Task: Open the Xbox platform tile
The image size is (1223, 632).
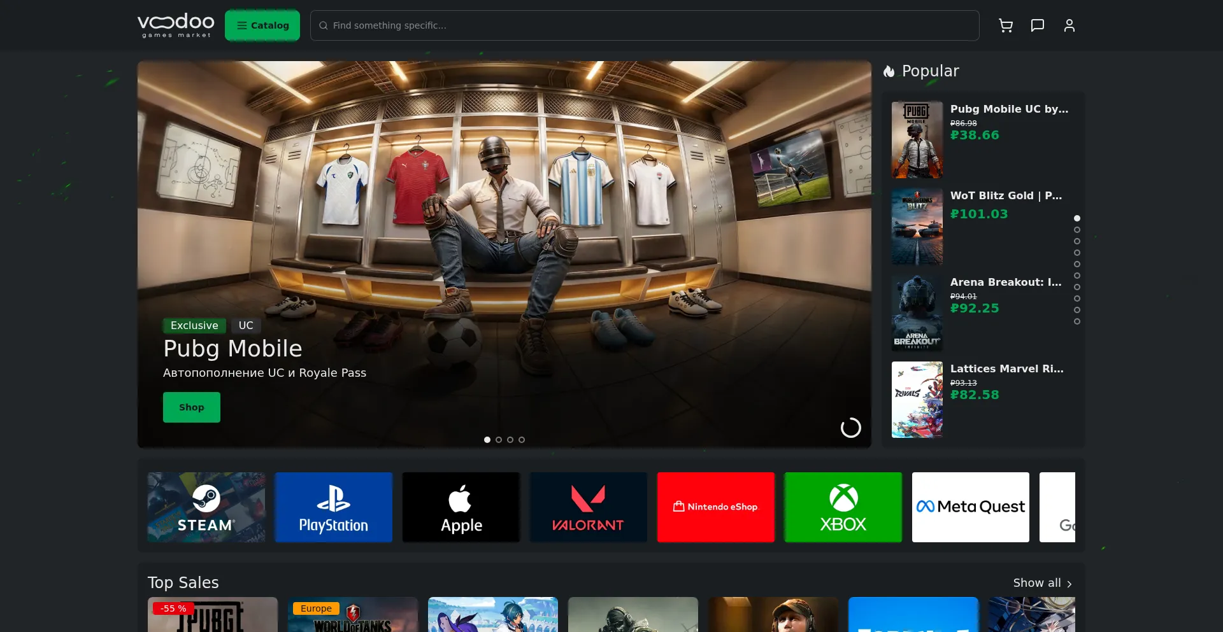Action: point(843,507)
